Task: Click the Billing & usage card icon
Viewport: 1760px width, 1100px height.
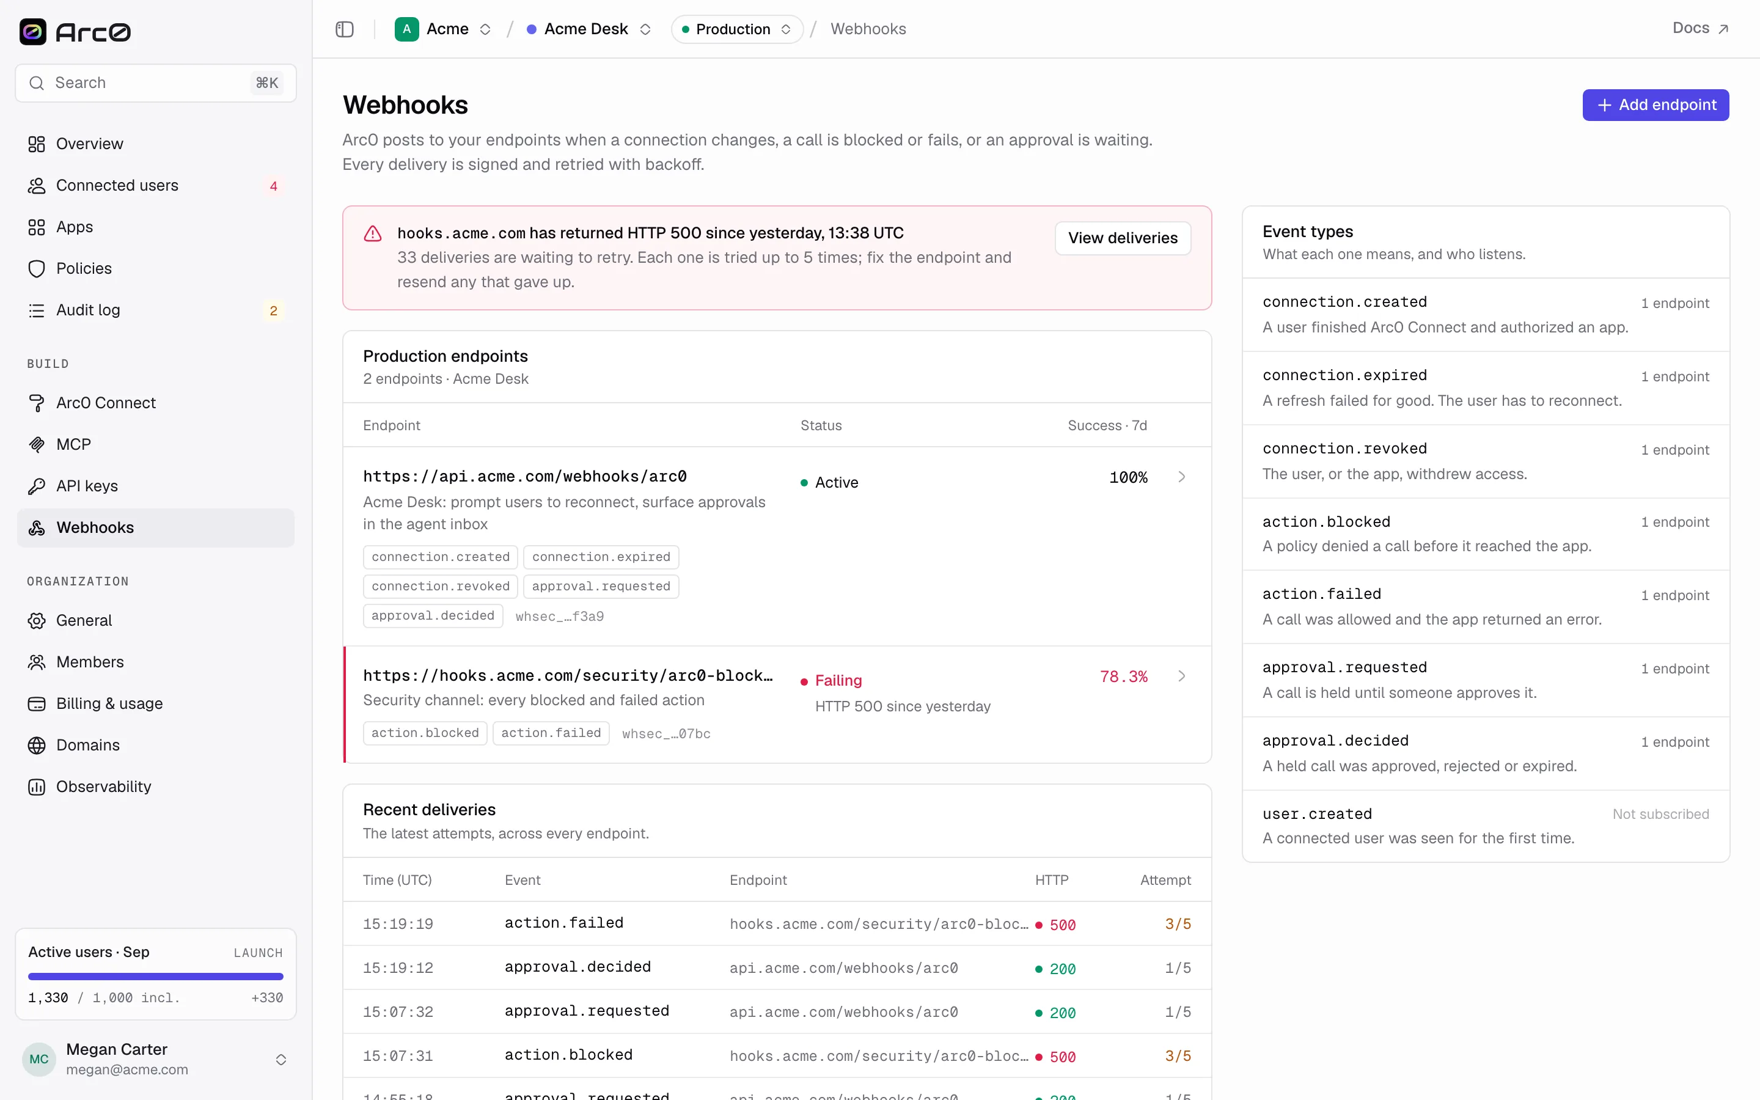Action: click(37, 703)
